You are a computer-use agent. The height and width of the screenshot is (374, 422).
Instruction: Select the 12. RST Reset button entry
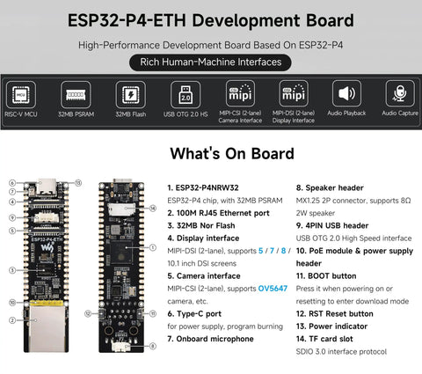(335, 314)
